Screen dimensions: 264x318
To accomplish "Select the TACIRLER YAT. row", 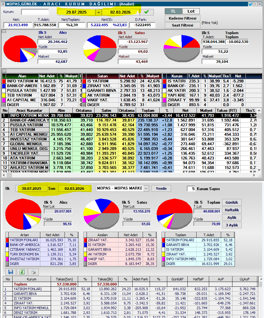I will [129, 153].
